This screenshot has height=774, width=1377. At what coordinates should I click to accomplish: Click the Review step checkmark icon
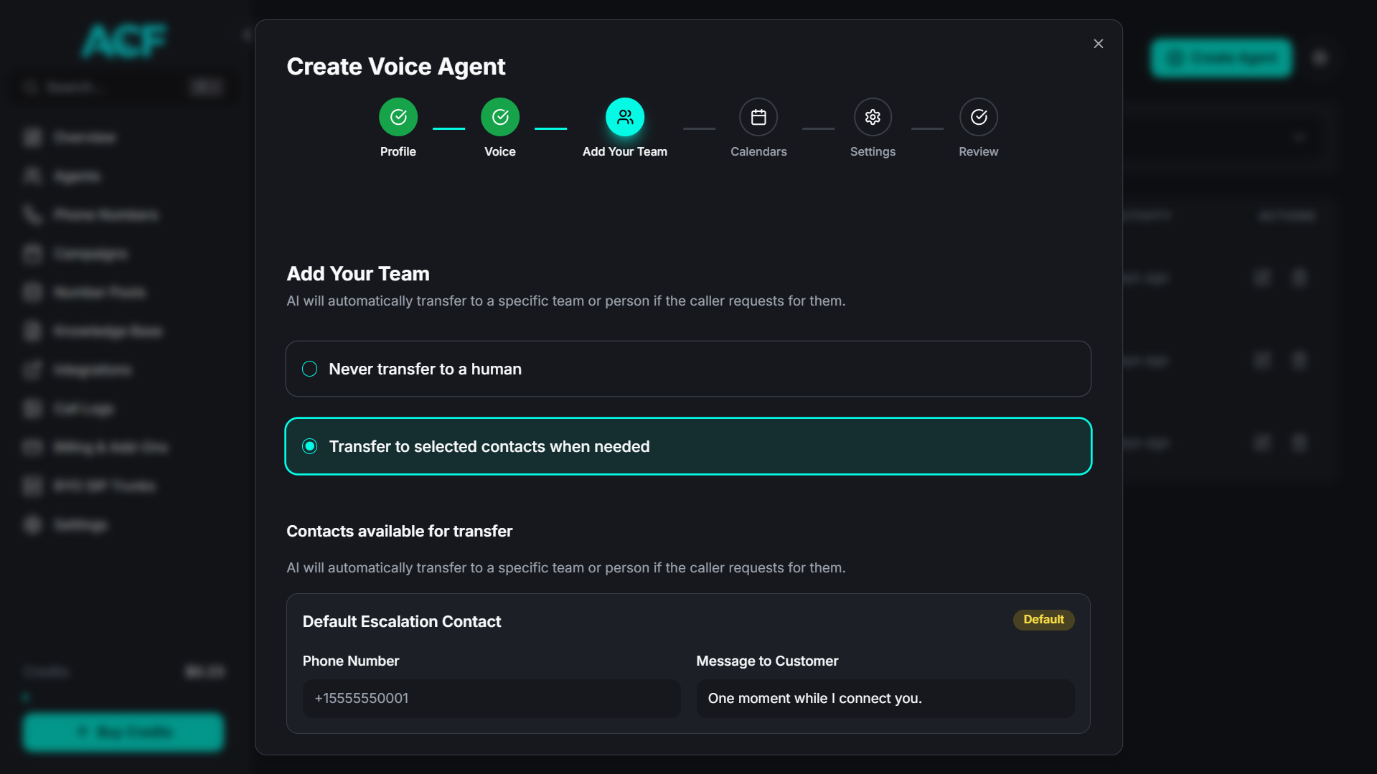click(978, 117)
